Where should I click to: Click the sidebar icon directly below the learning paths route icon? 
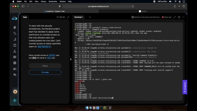click(15, 39)
